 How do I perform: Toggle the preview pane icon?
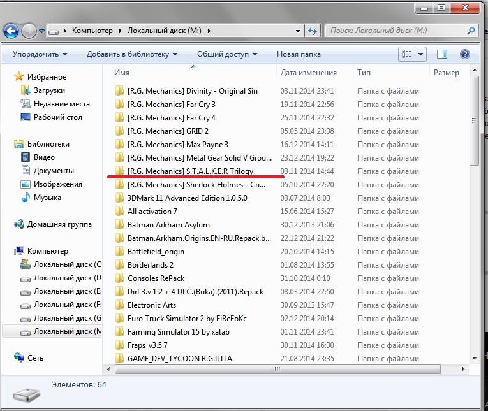pos(444,54)
